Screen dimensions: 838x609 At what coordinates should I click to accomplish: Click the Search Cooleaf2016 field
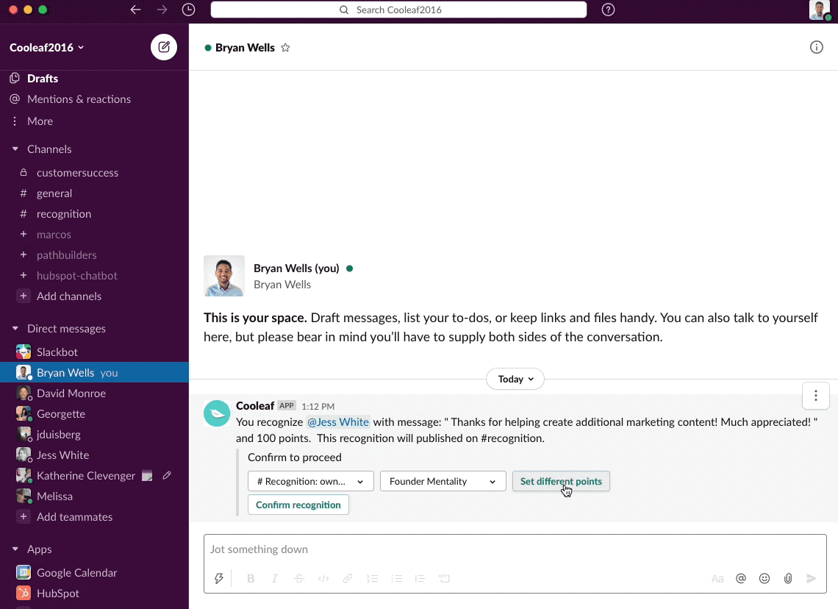[x=398, y=10]
